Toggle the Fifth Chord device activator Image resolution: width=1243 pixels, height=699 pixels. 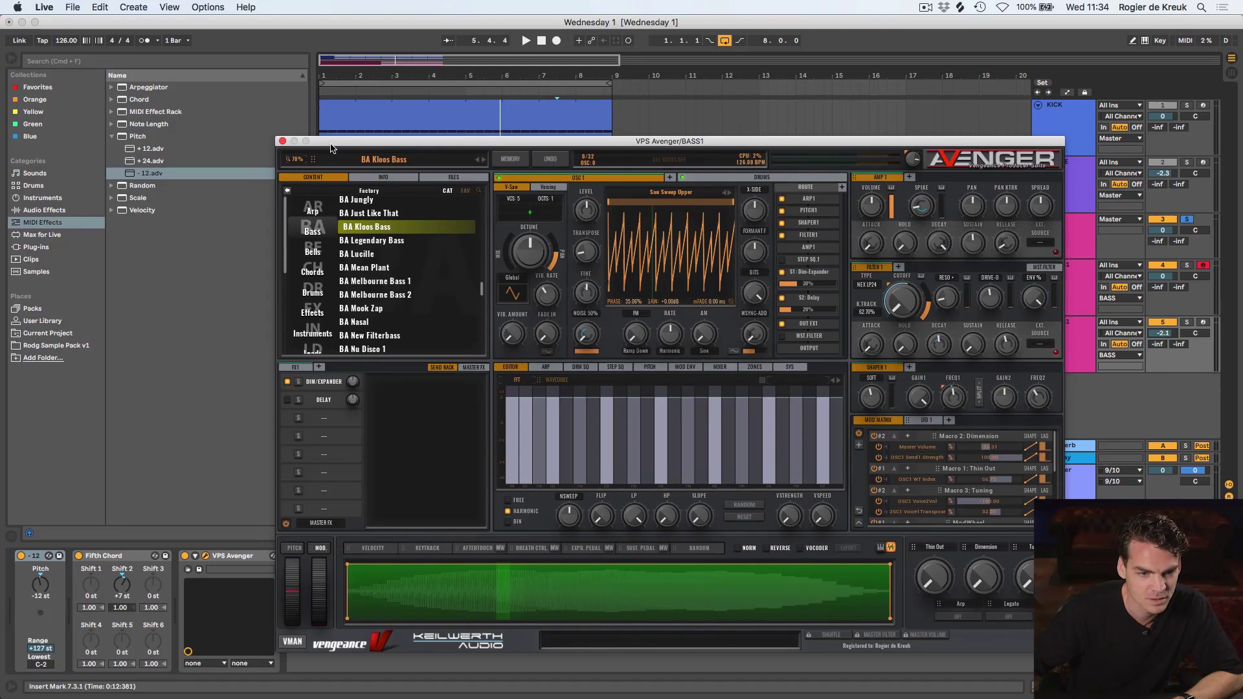point(78,555)
